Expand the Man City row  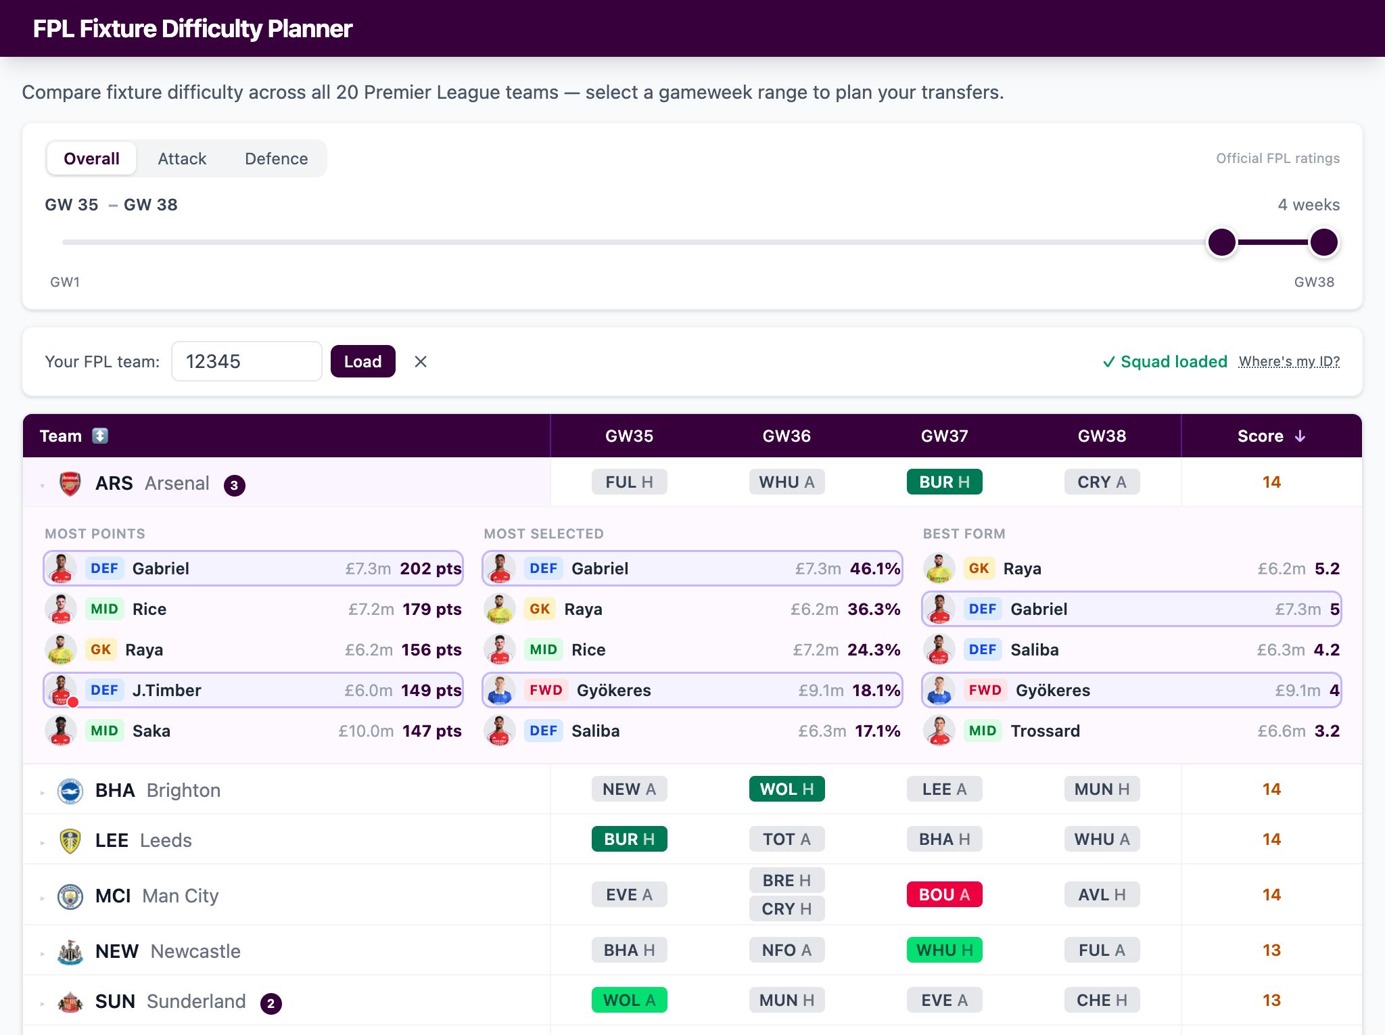tap(42, 898)
